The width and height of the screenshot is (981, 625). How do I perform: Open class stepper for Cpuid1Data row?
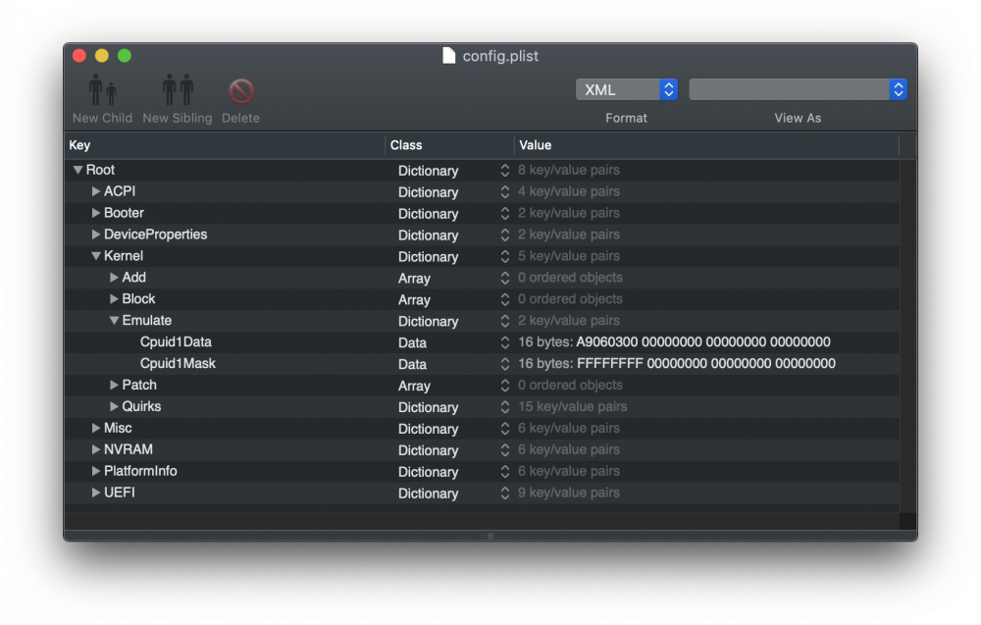click(x=505, y=342)
